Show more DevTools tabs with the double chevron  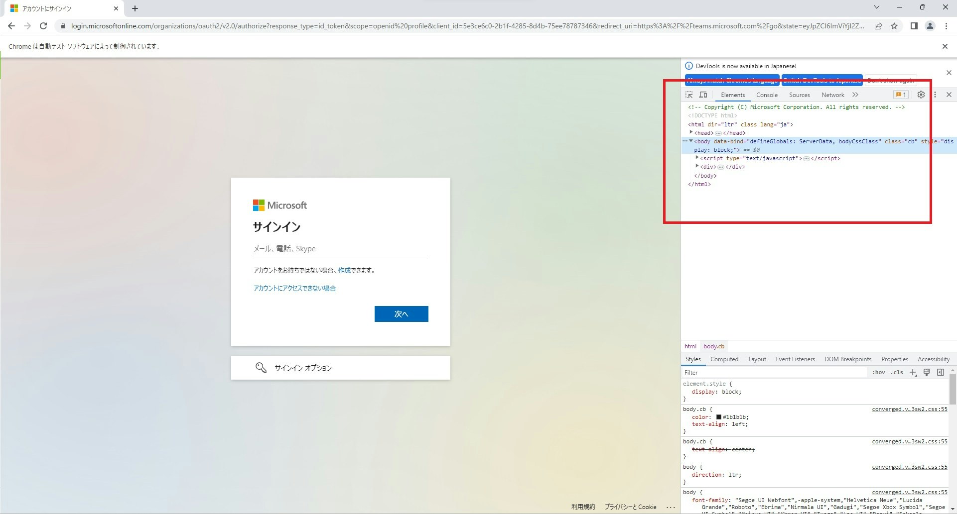(855, 95)
